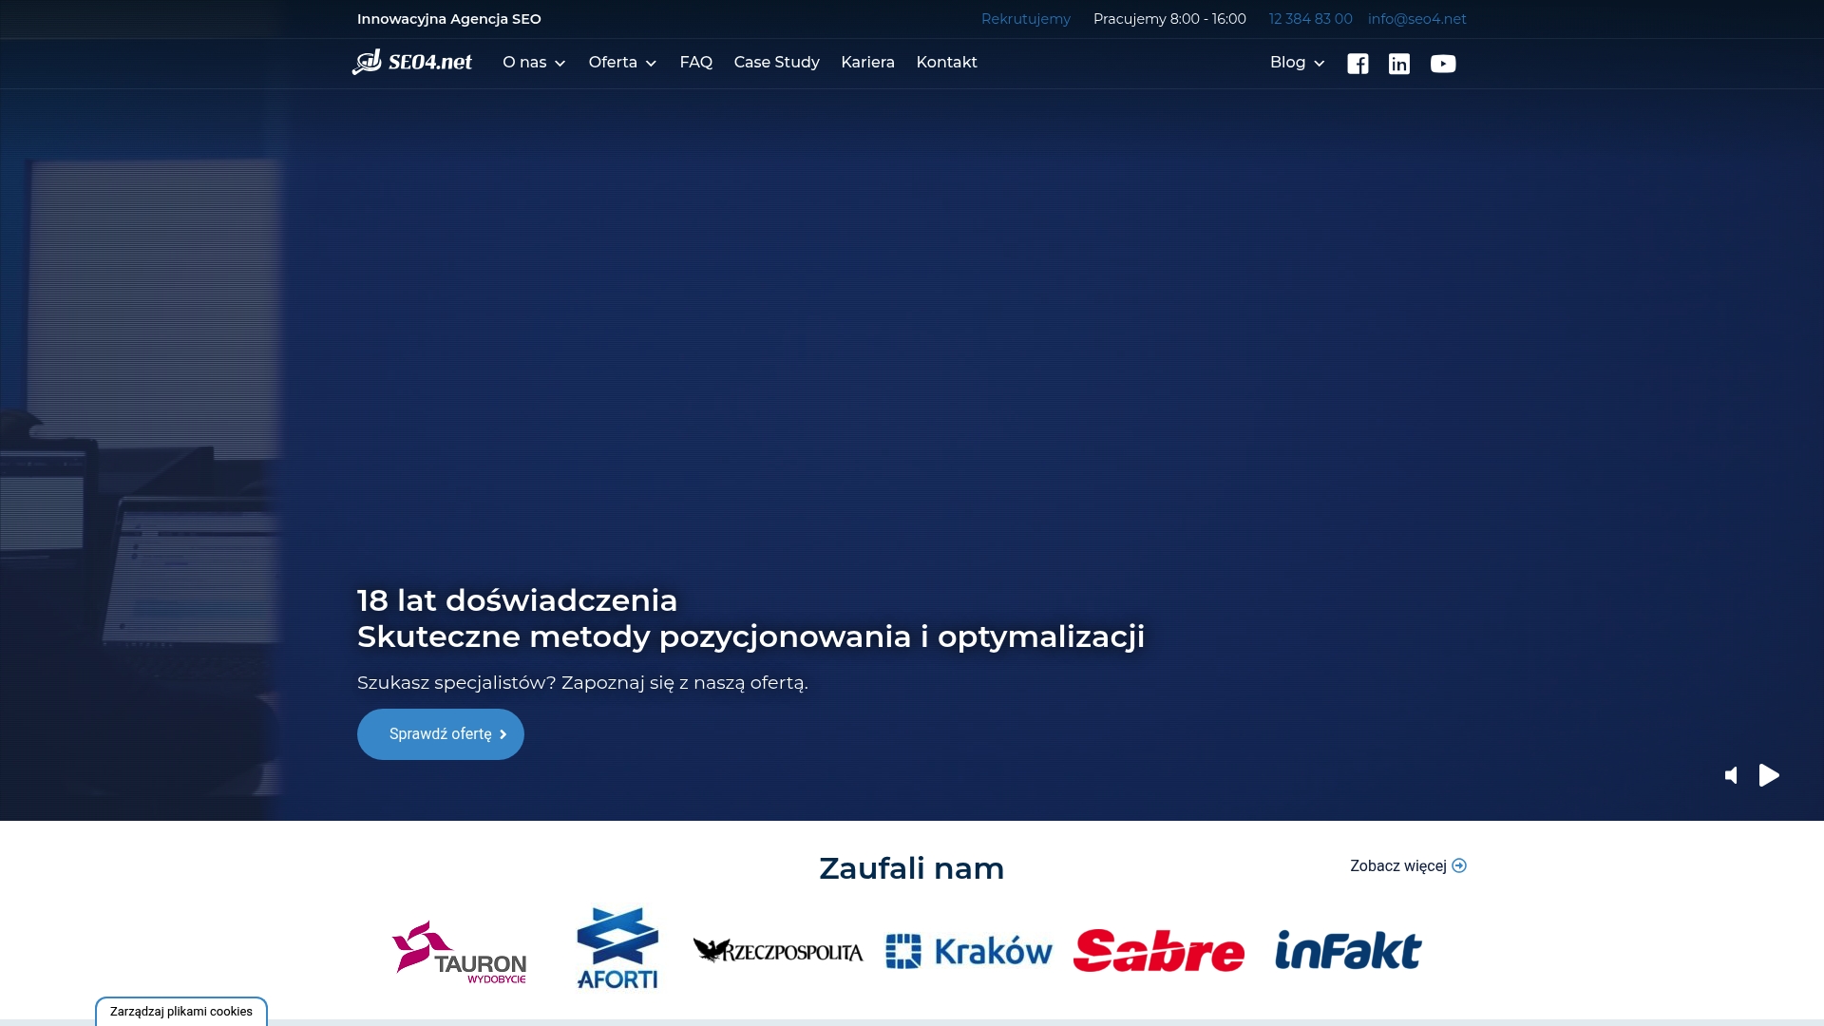This screenshot has width=1824, height=1026.
Task: Click the Aforti client logo
Action: click(x=617, y=948)
